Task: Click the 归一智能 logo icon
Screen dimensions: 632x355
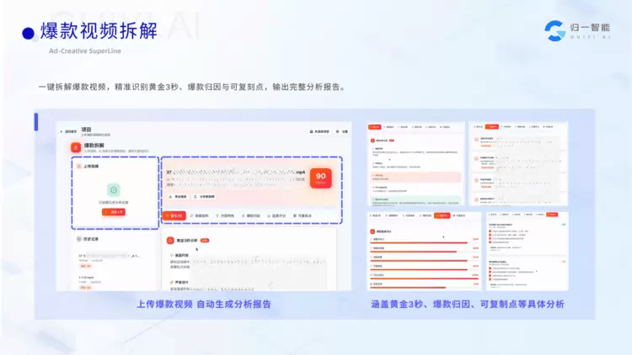Action: (x=556, y=30)
